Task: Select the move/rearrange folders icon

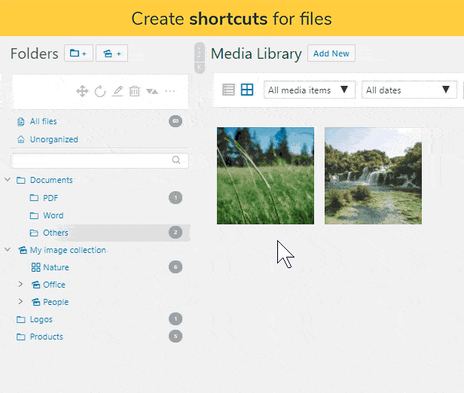Action: 83,91
